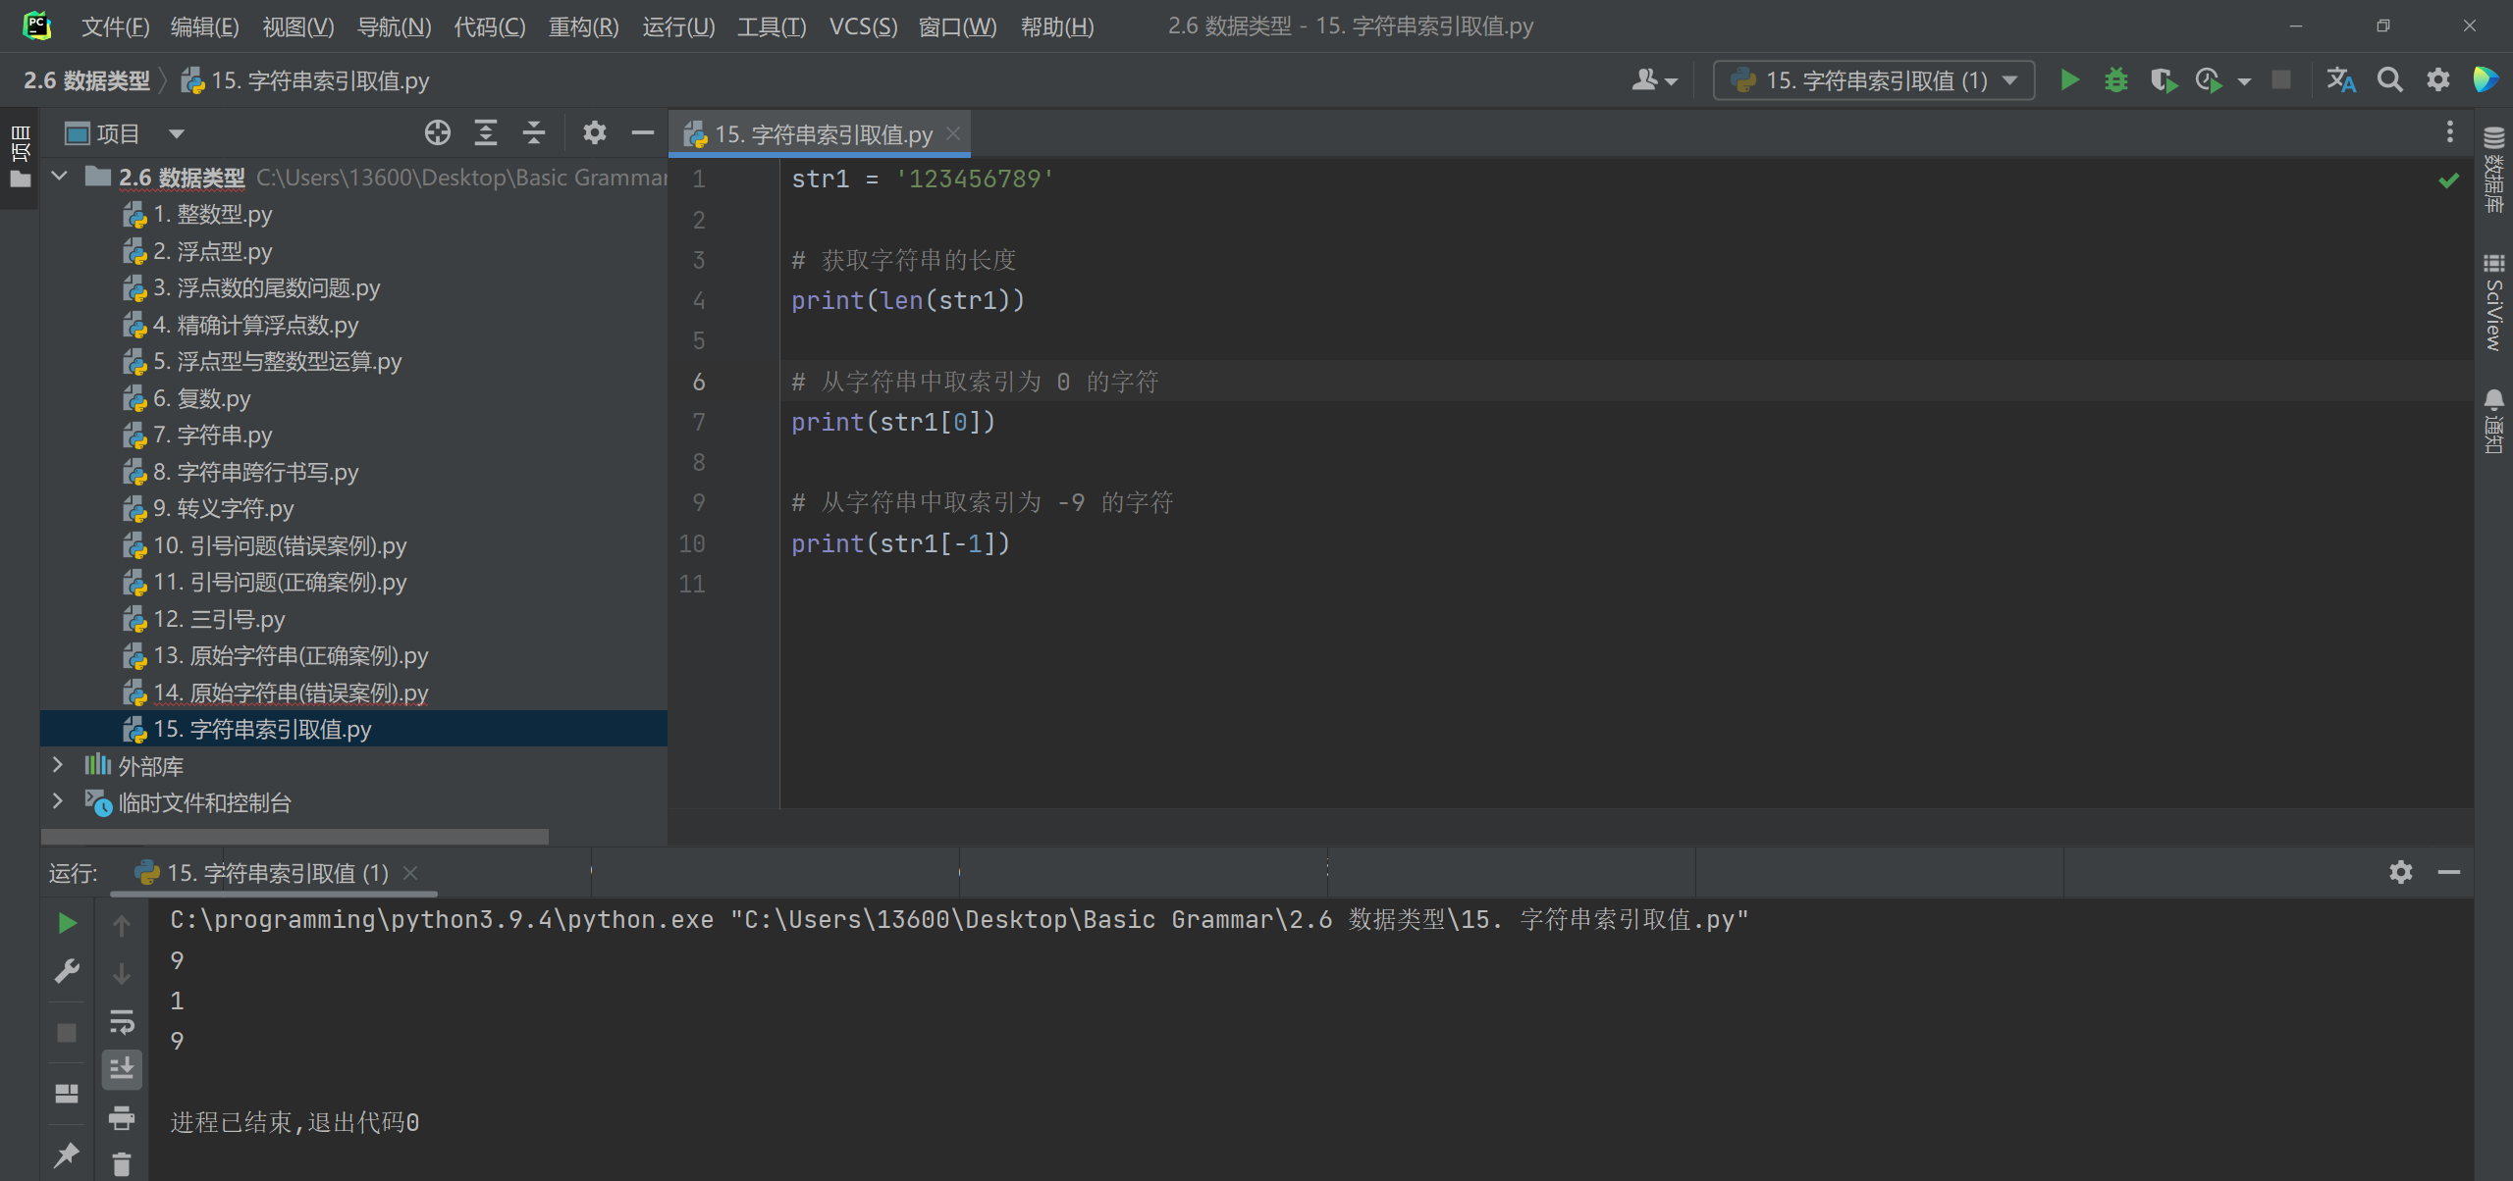2513x1181 pixels.
Task: Open the 编辑(E) menu
Action: point(205,26)
